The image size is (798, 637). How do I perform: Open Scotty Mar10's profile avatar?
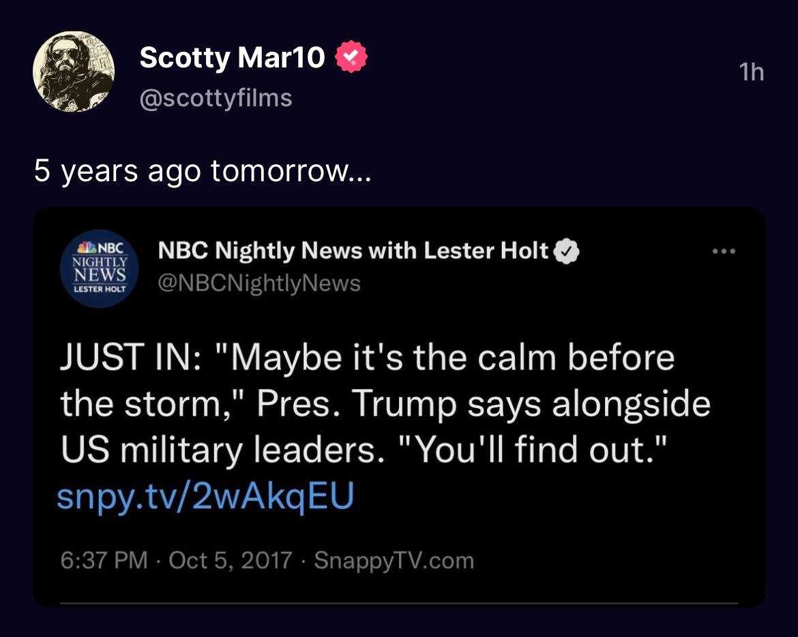click(74, 71)
